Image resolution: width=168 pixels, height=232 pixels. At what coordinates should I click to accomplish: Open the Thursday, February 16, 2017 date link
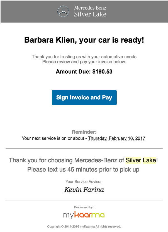point(117,138)
